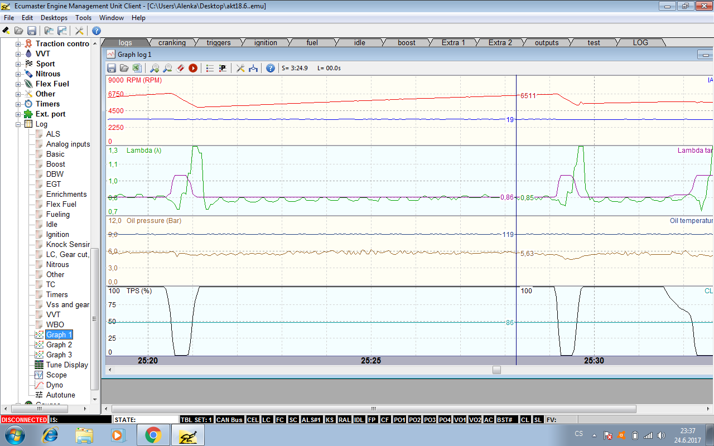Expand Other tree node
Viewport: 714px width, 446px height.
(18, 94)
